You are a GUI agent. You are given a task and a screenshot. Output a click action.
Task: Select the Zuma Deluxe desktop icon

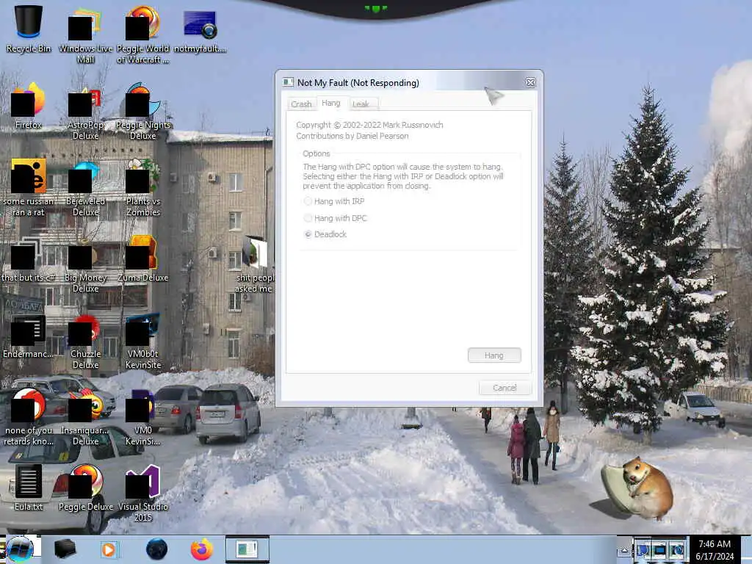pyautogui.click(x=143, y=258)
